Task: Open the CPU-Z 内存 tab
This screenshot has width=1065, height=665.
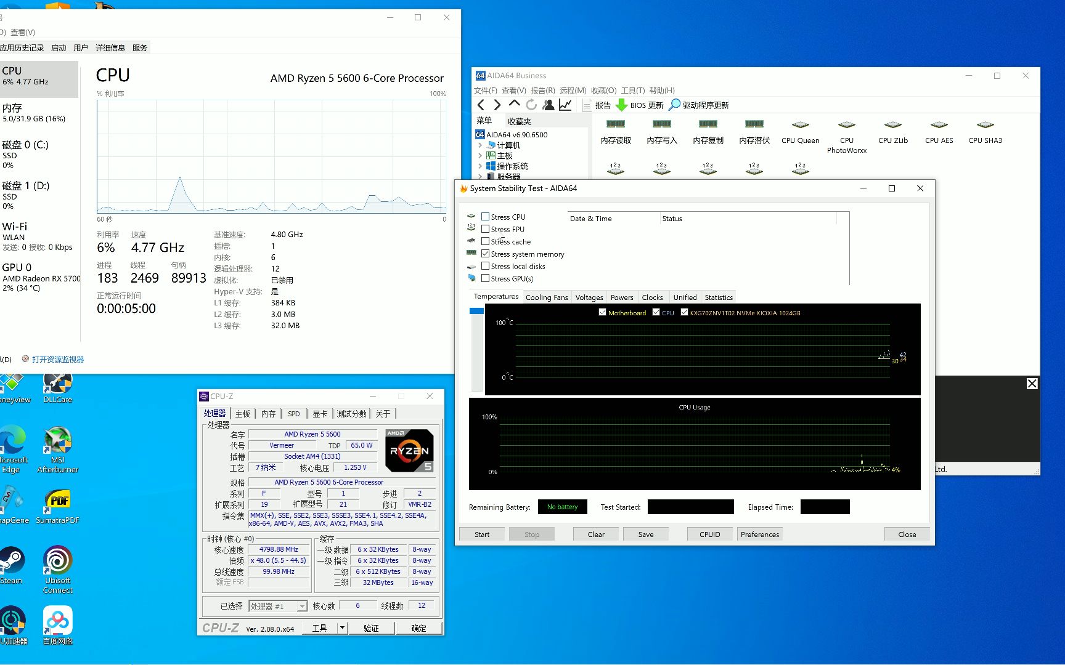Action: point(269,414)
